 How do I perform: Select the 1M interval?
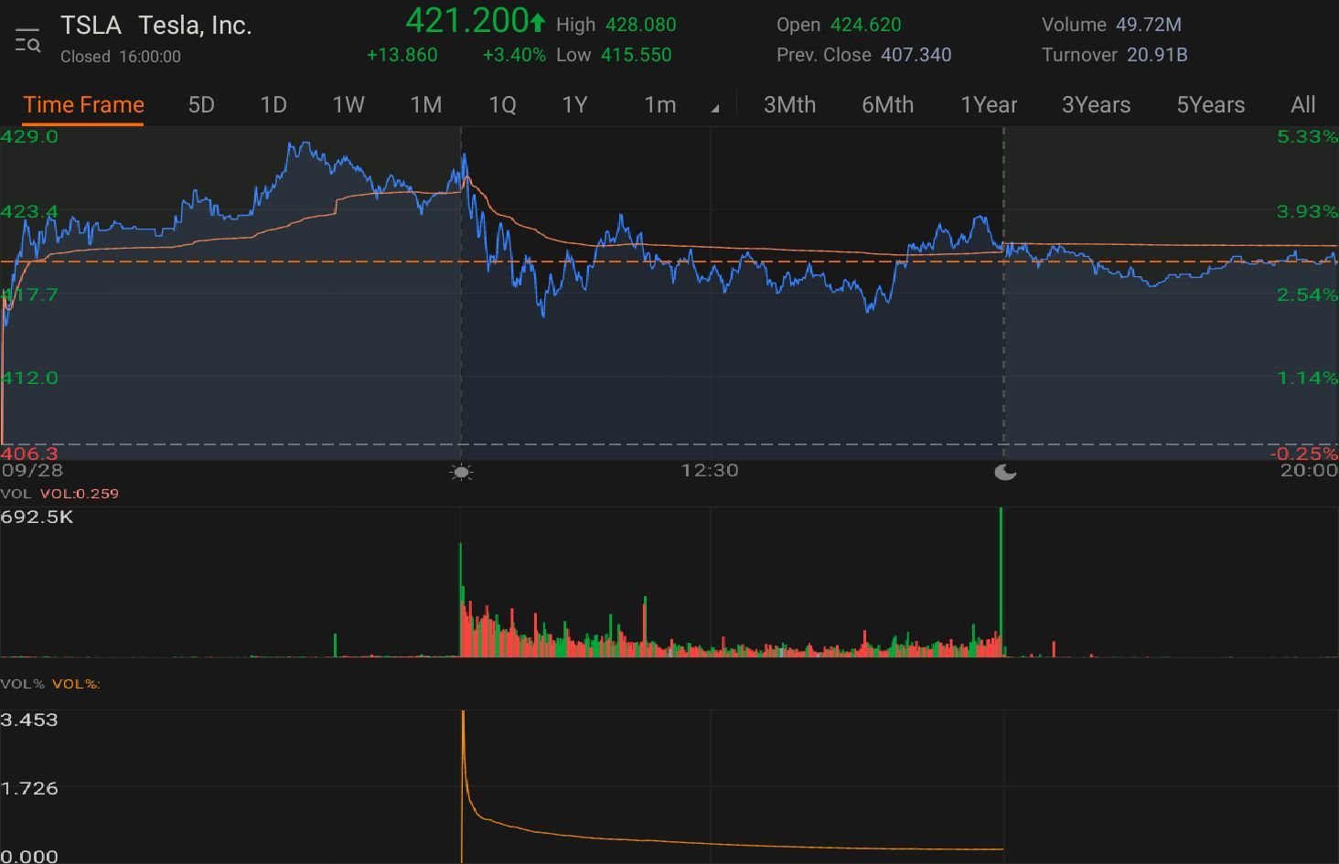(426, 104)
